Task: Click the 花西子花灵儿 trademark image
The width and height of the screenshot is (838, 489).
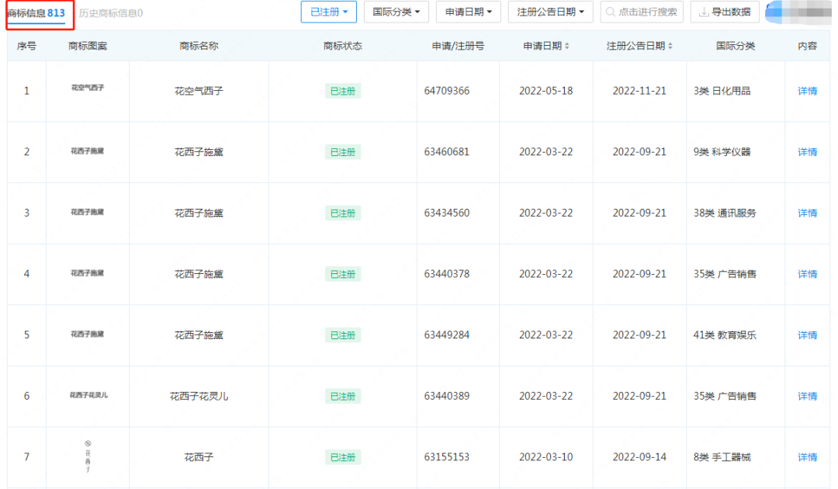Action: click(88, 396)
